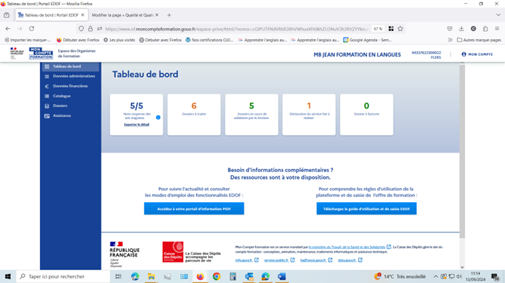The height and width of the screenshot is (283, 505).
Task: Open Outlook from the taskbar
Action: (x=249, y=276)
